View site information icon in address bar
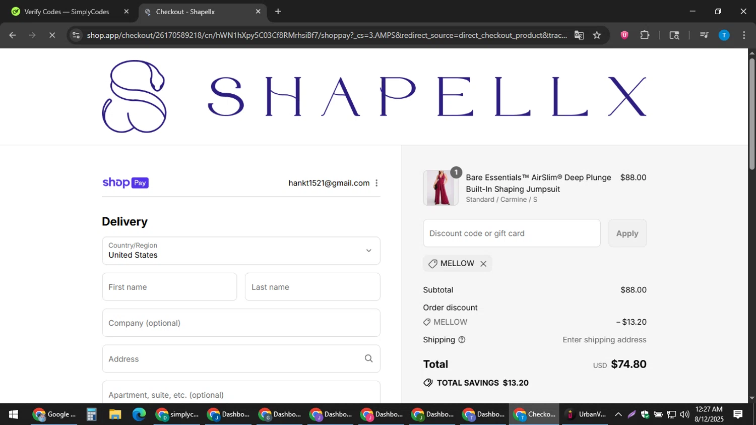 pyautogui.click(x=76, y=35)
